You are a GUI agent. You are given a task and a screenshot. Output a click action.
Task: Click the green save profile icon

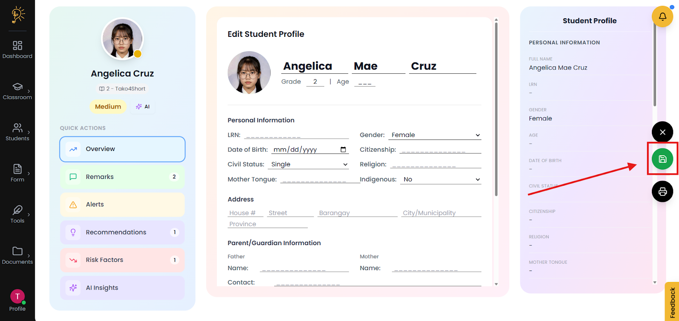(662, 159)
